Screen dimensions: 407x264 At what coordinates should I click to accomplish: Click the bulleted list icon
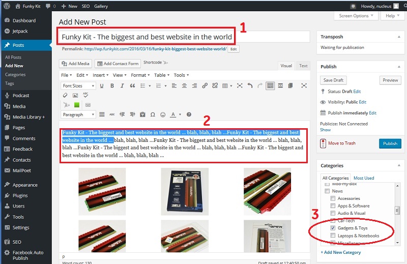tap(142, 85)
